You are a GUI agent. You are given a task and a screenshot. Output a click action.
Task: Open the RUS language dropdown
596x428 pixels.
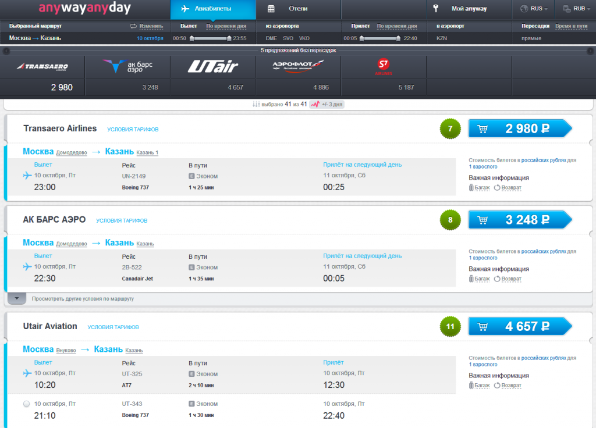click(533, 9)
